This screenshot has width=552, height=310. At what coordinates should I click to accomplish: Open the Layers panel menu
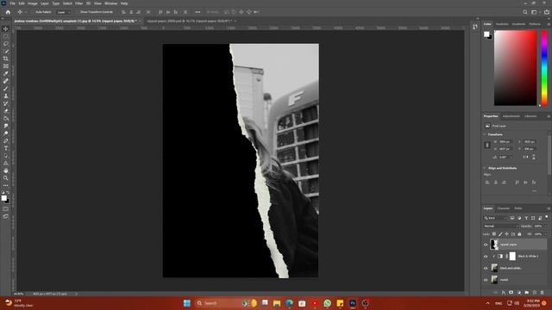coord(549,208)
